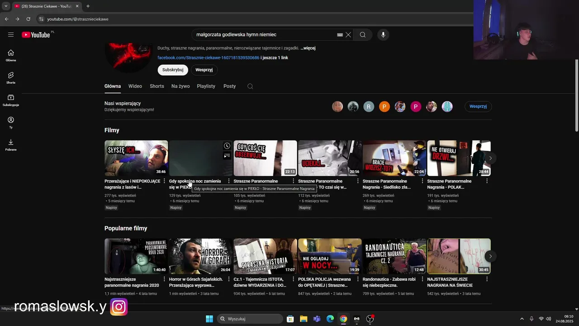Play the NIE OGLĄDAJ W NOCY thumbnail

pos(330,256)
